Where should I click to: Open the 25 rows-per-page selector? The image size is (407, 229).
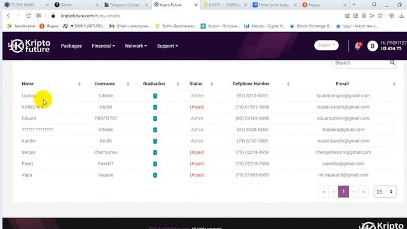[x=385, y=192]
